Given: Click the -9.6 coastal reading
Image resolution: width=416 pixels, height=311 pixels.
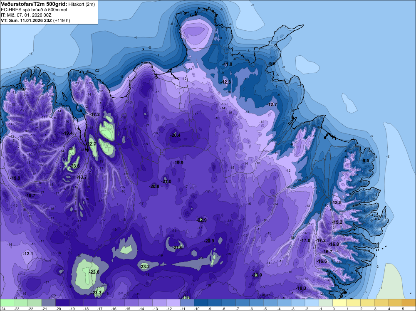Looking at the screenshot, I should point(272,64).
